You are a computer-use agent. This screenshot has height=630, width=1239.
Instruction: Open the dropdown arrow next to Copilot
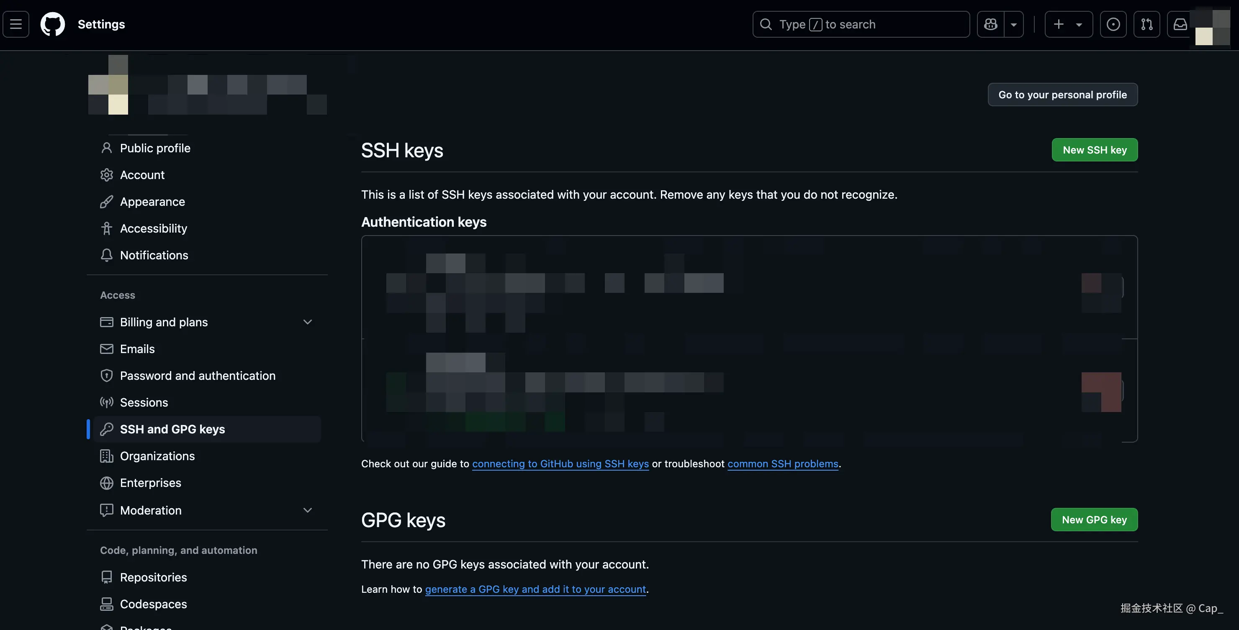1013,25
